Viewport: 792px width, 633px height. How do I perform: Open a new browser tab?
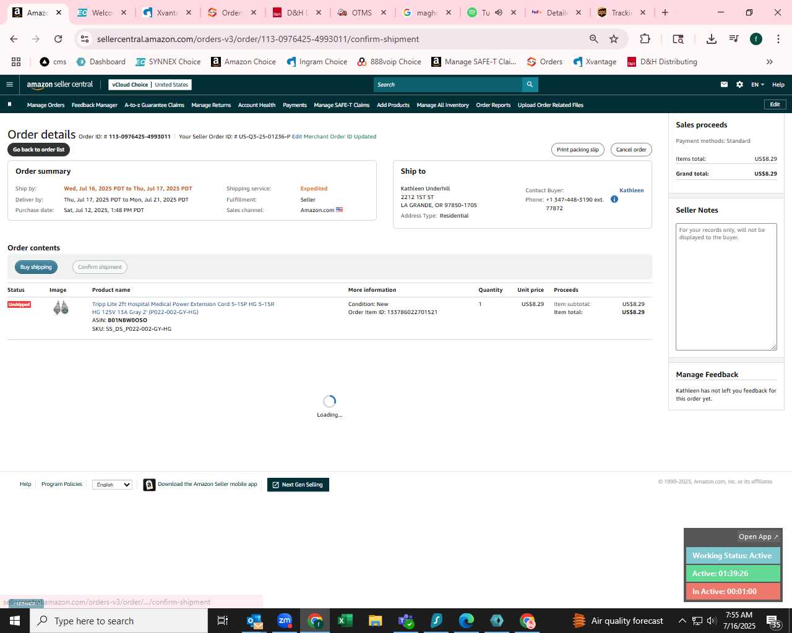coord(665,12)
